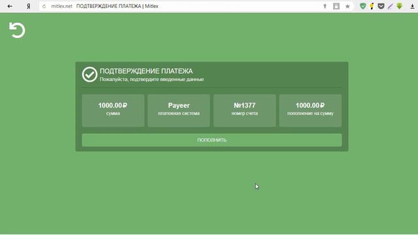The height and width of the screenshot is (235, 418).
Task: Bookmark this page with the star icon
Action: [x=347, y=6]
